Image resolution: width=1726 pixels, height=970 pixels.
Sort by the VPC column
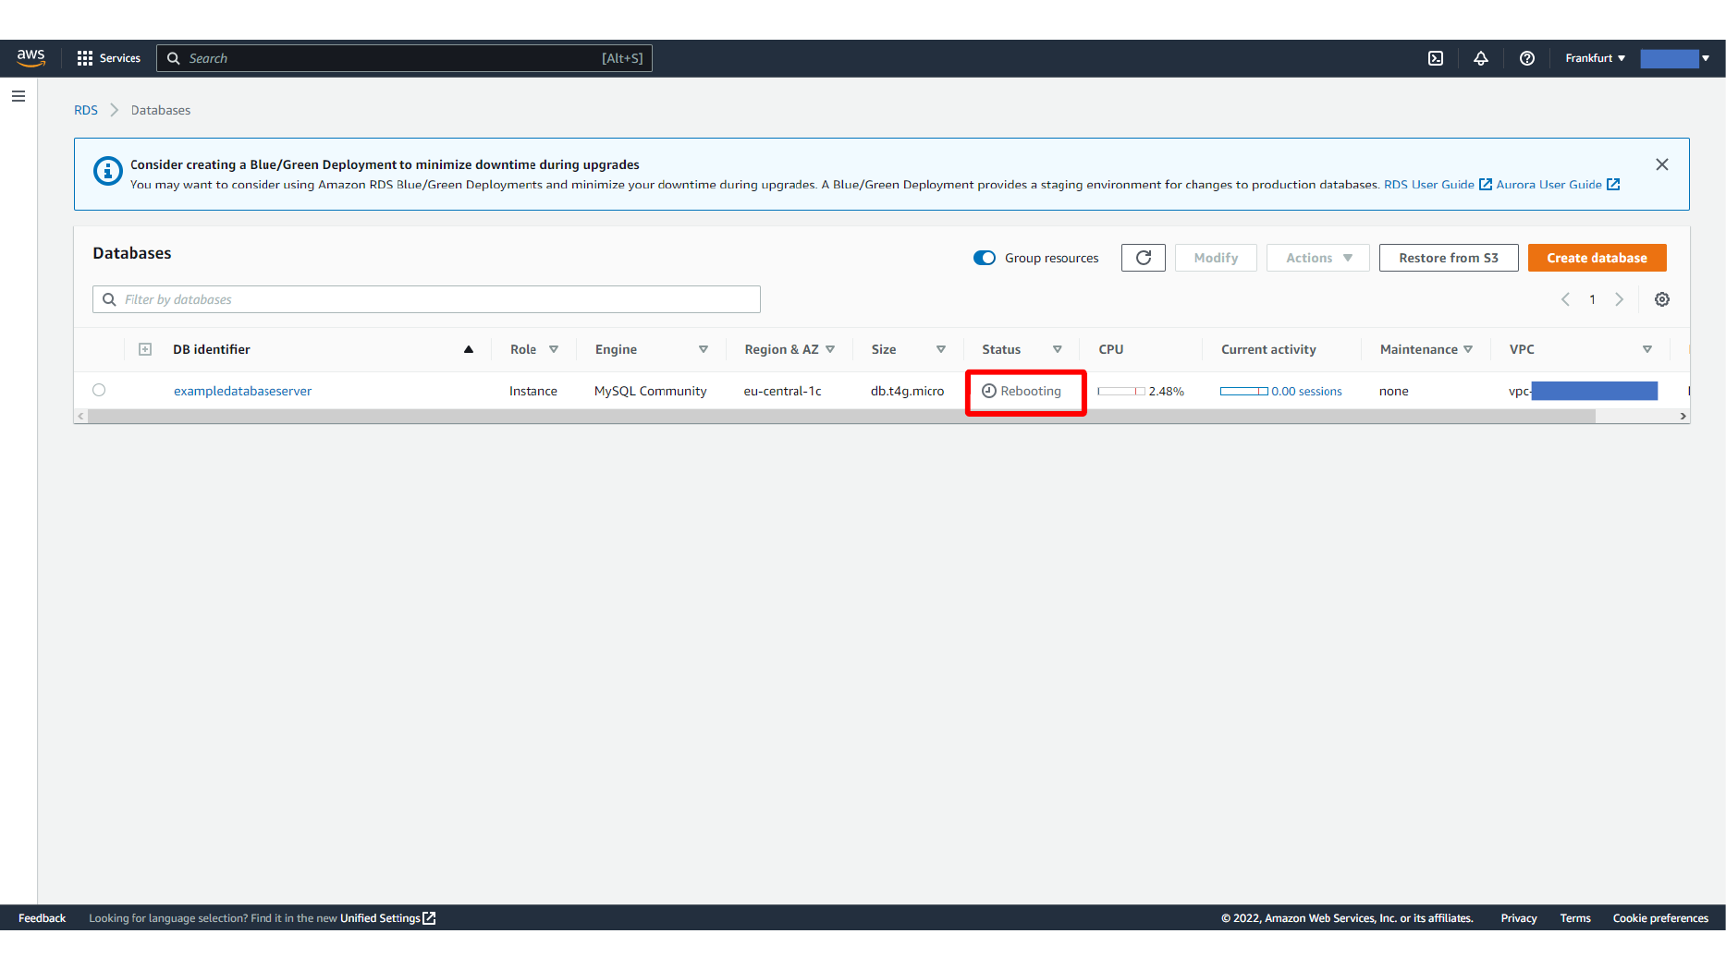(1646, 349)
